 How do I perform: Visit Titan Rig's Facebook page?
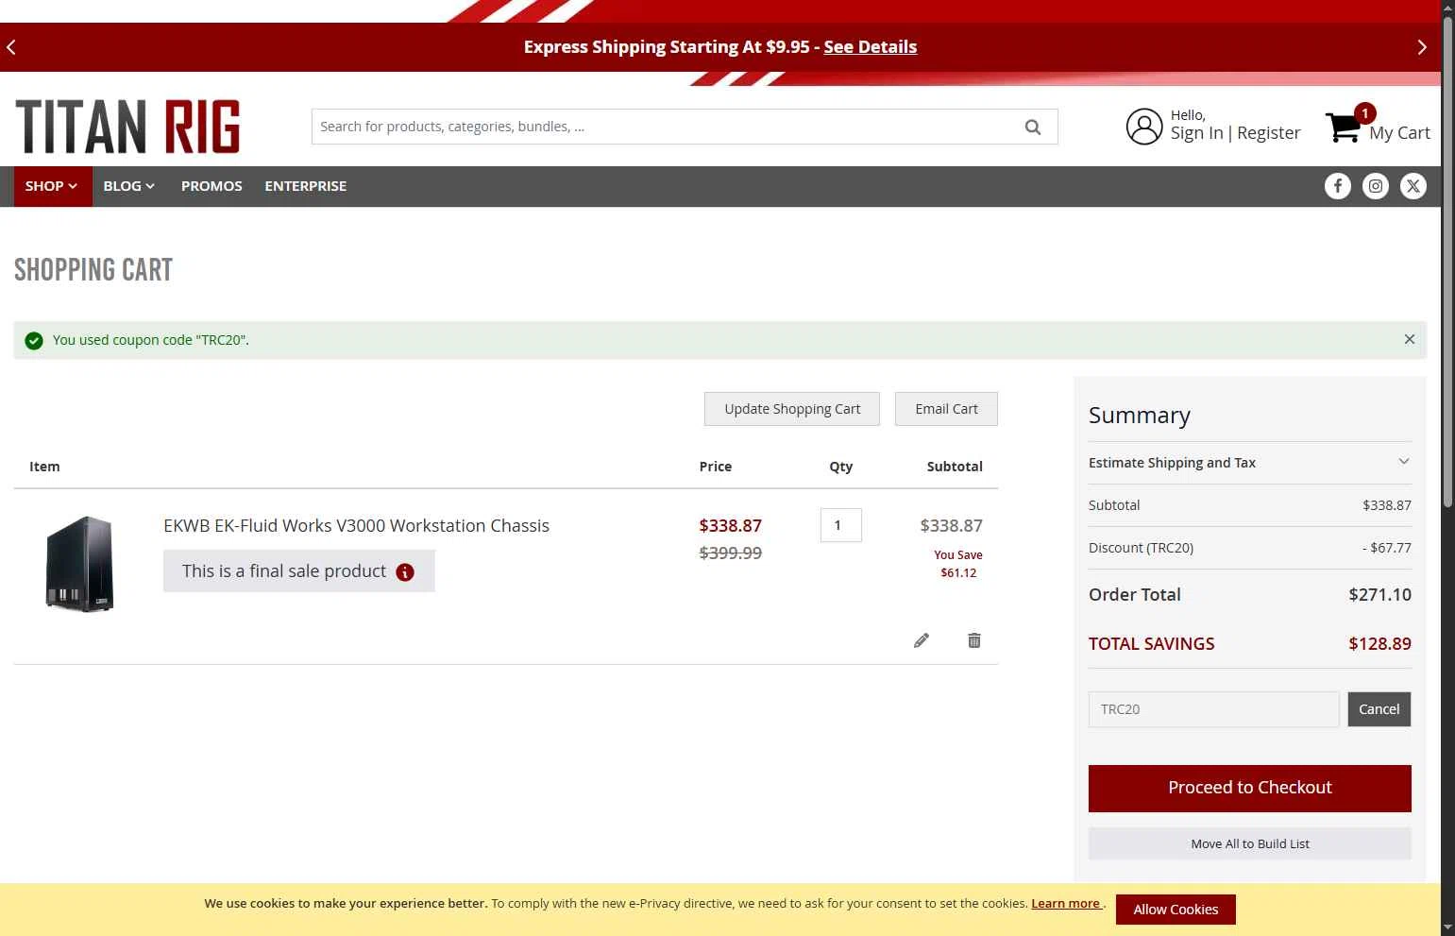[x=1338, y=186]
